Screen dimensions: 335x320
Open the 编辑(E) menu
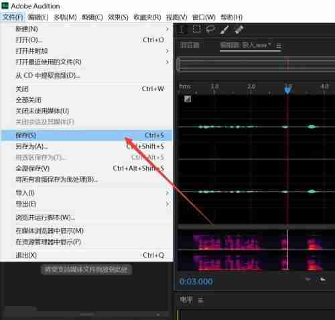point(38,17)
